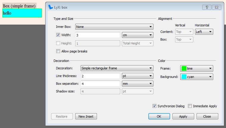This screenshot has height=128, width=226.
Task: Click the Apply button
Action: click(x=183, y=116)
